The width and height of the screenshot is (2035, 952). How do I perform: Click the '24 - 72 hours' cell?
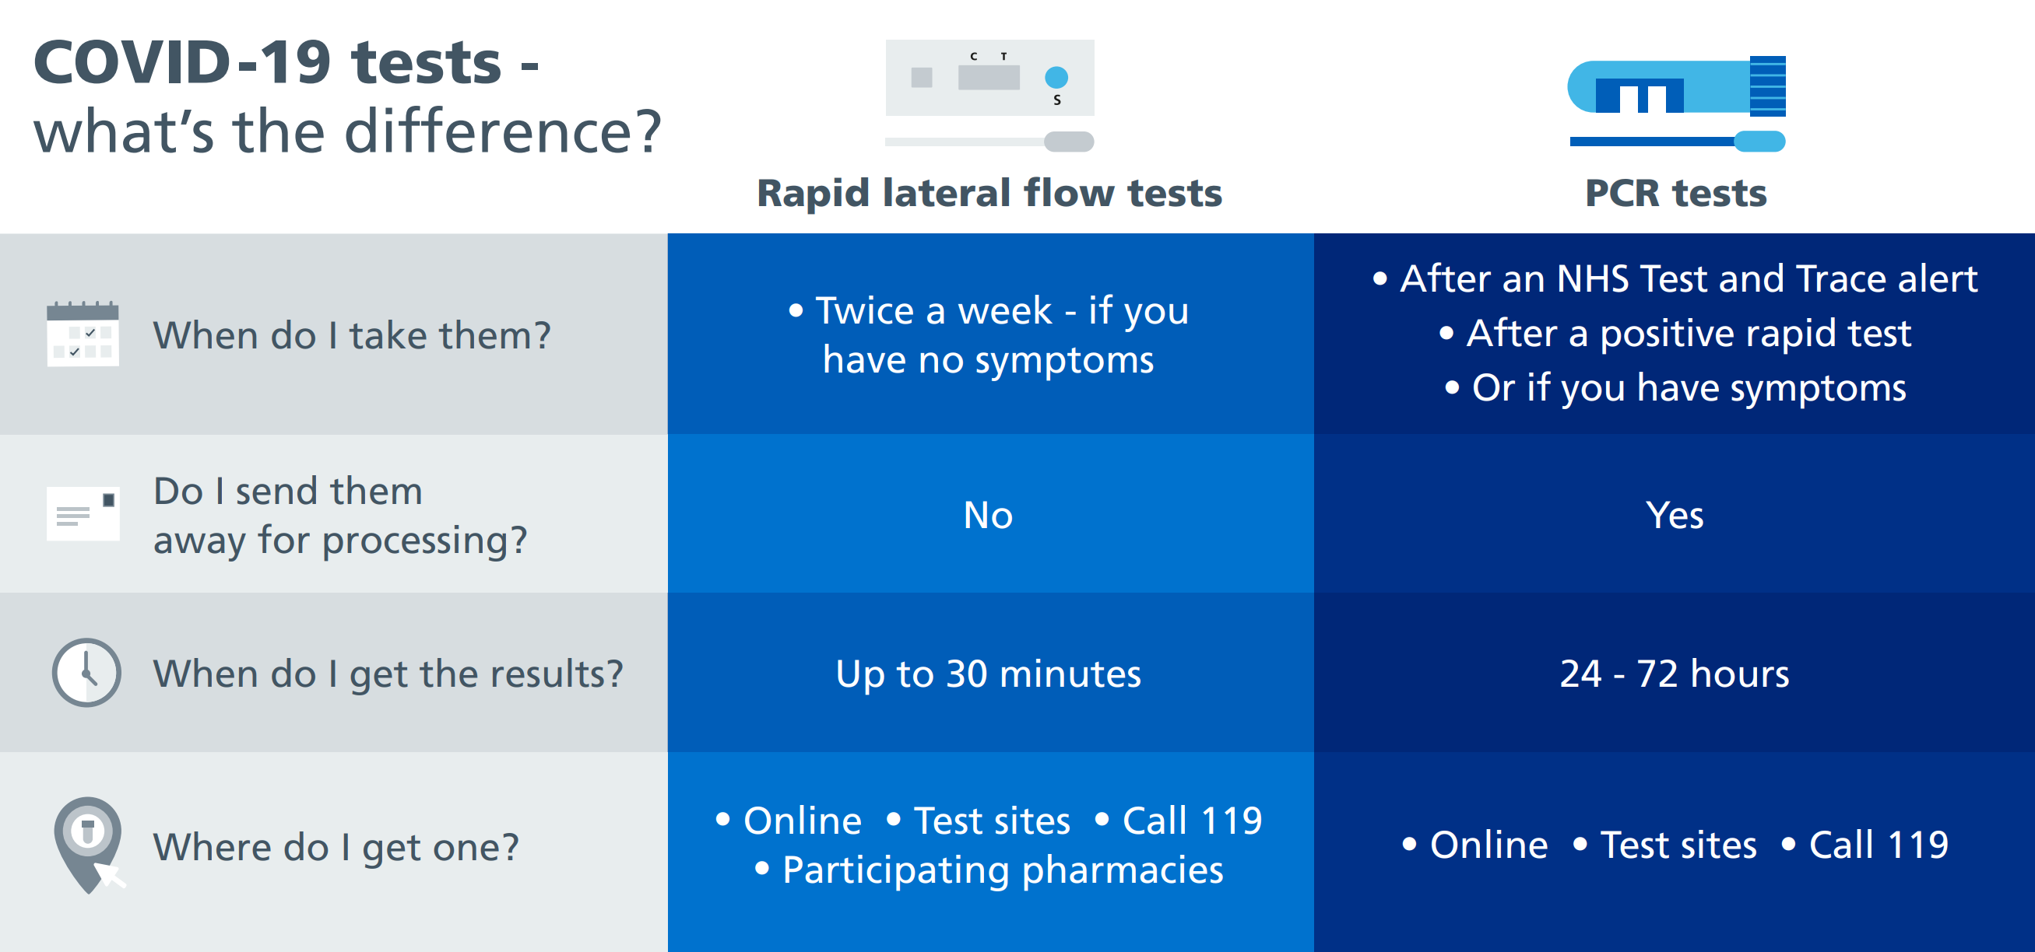click(1675, 674)
